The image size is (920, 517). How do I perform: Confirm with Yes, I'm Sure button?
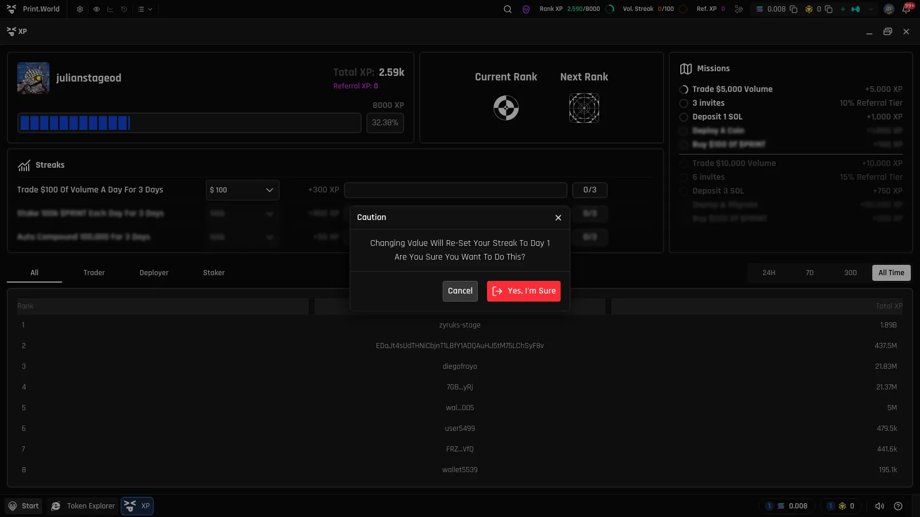(x=524, y=291)
